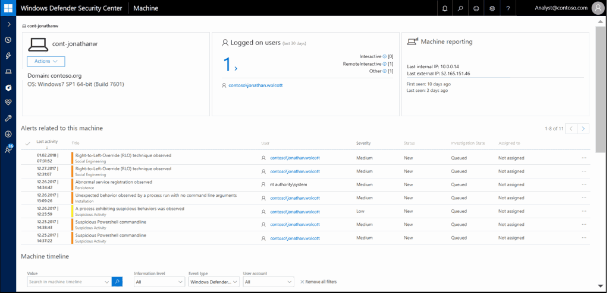
Task: Expand the left navigation sidebar chevron
Action: click(x=8, y=24)
